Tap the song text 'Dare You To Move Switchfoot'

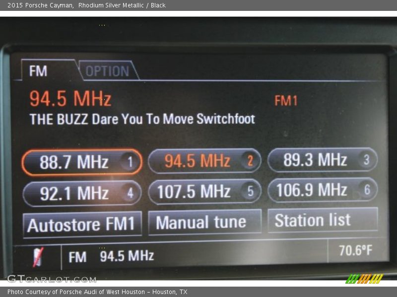pos(173,119)
